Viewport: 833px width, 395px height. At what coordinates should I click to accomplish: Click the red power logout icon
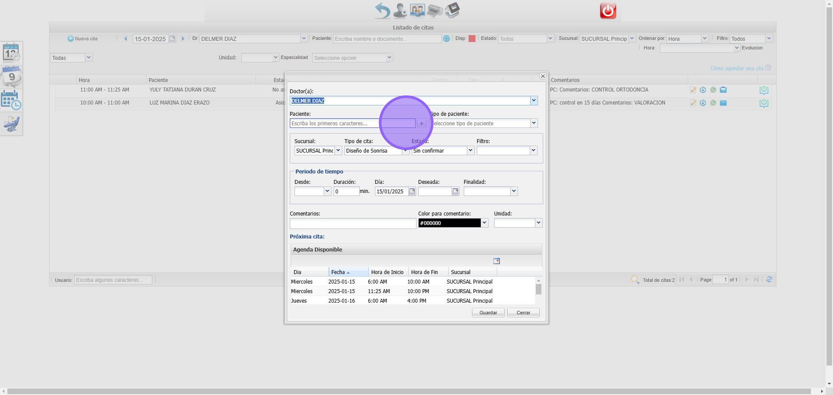[607, 11]
